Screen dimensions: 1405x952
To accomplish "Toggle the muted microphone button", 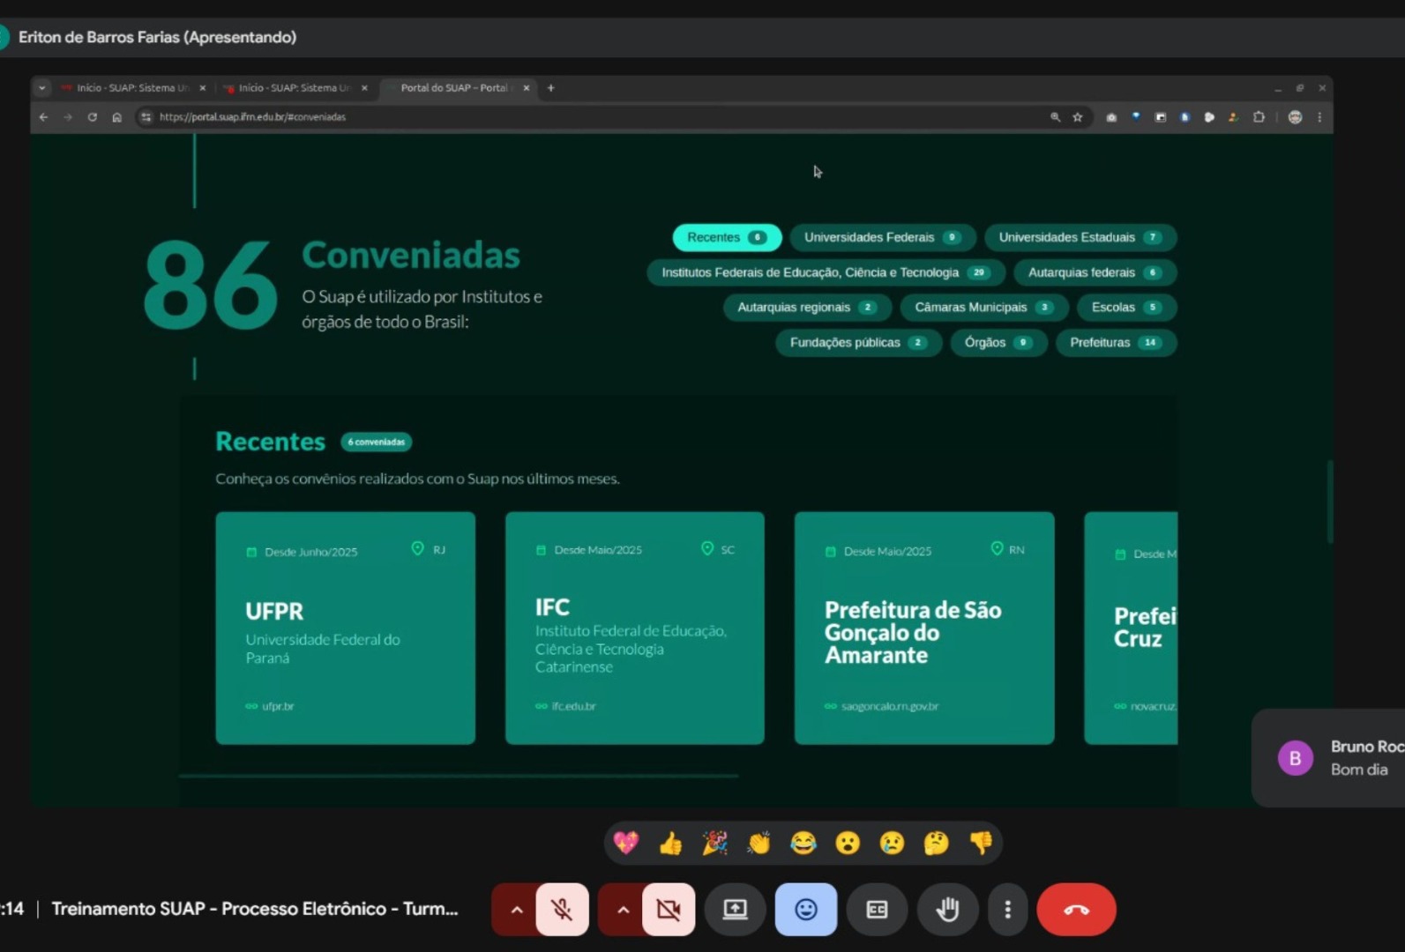I will tap(562, 909).
